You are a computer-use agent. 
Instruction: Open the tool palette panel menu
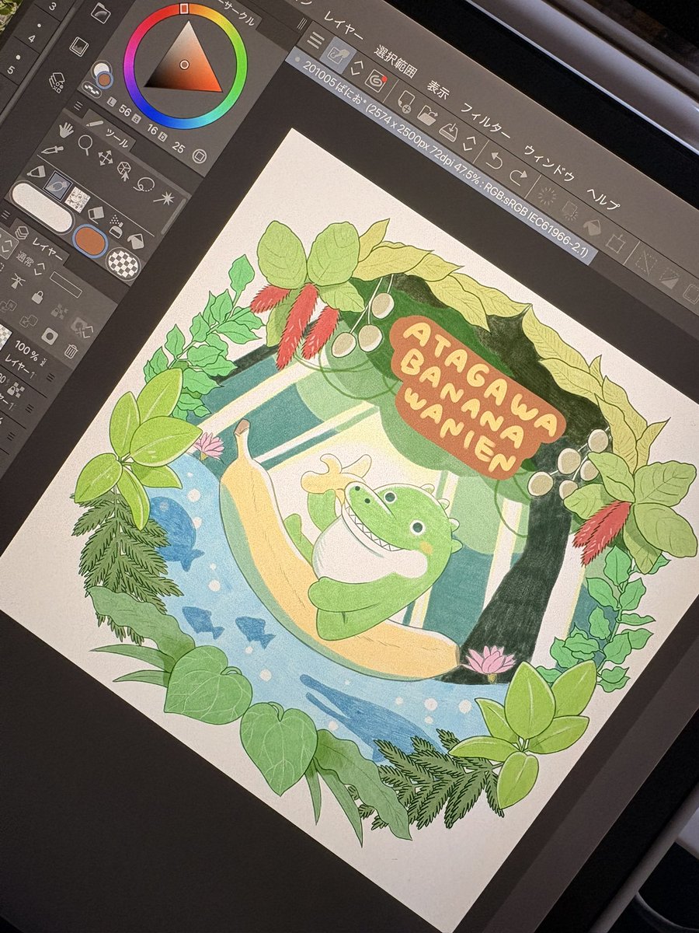point(78,107)
